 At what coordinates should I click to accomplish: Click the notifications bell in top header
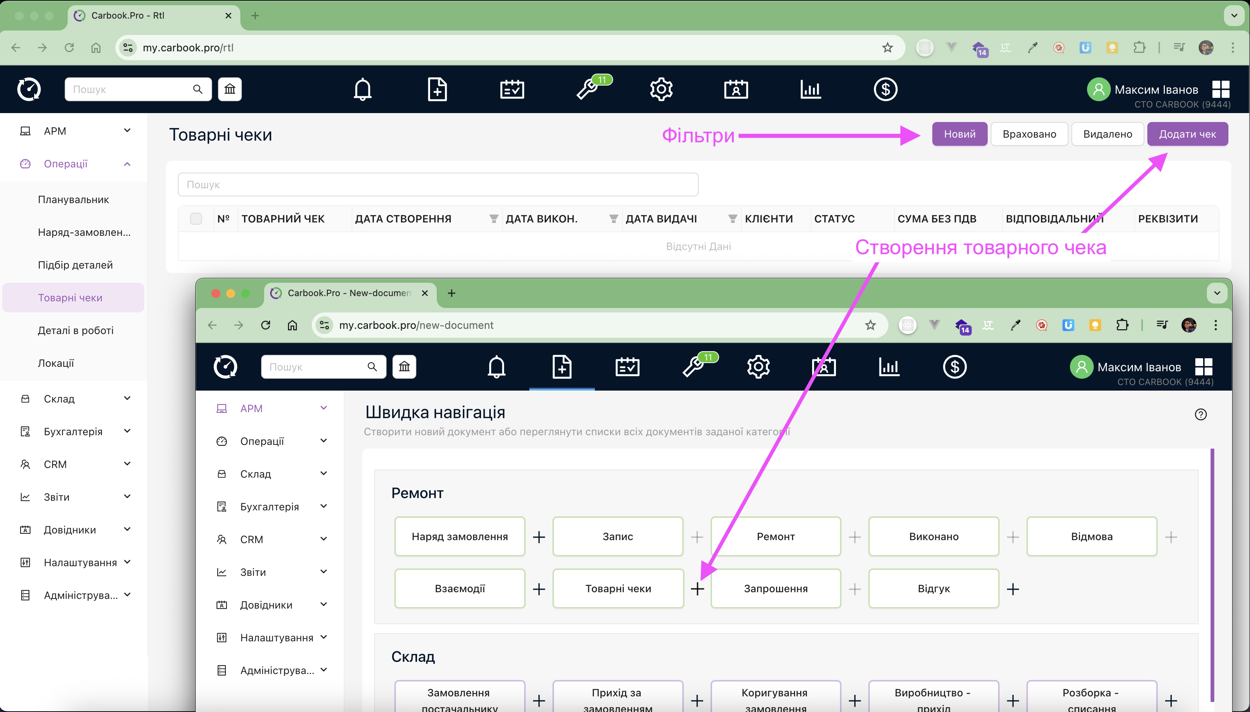(x=362, y=89)
